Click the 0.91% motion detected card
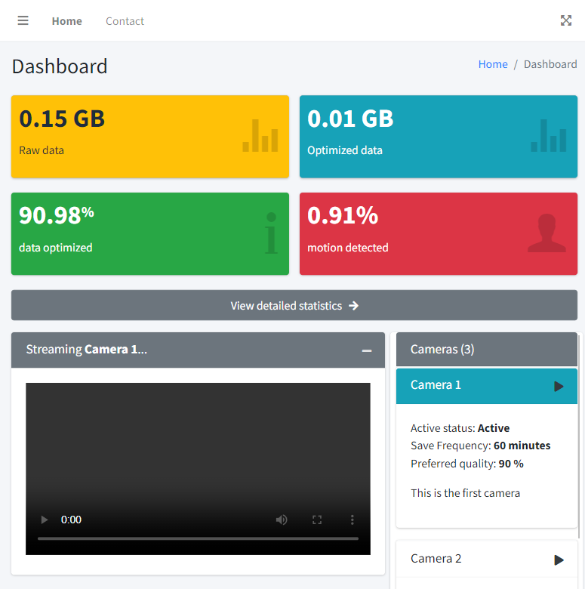Screen dimensions: 585x589 (439, 233)
